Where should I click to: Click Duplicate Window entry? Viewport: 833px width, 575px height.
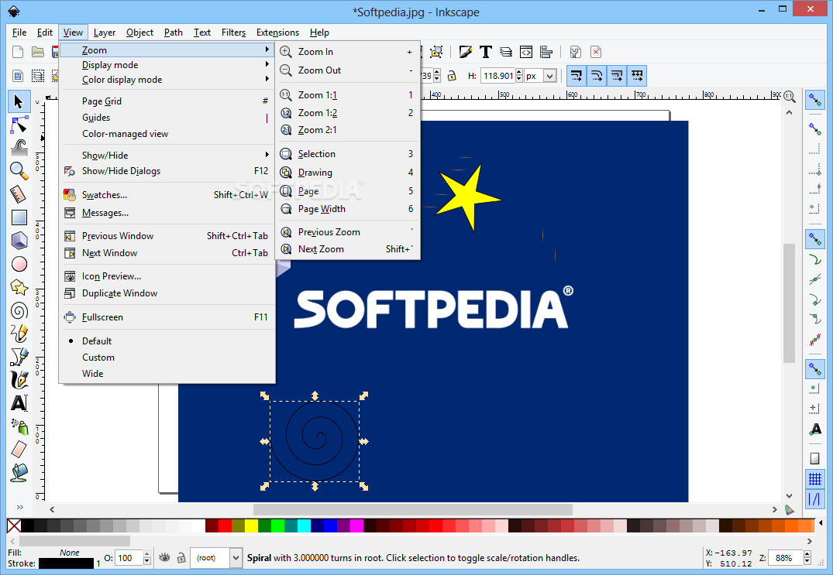pyautogui.click(x=167, y=293)
